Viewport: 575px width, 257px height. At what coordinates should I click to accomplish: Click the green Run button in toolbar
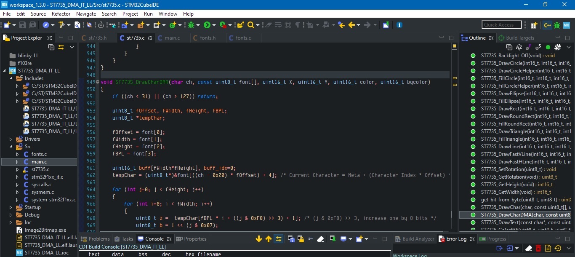[x=207, y=25]
